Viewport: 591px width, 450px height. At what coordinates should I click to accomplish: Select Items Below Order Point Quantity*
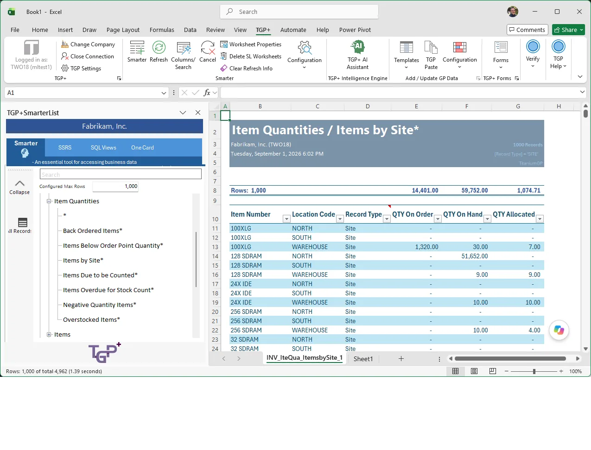click(113, 245)
